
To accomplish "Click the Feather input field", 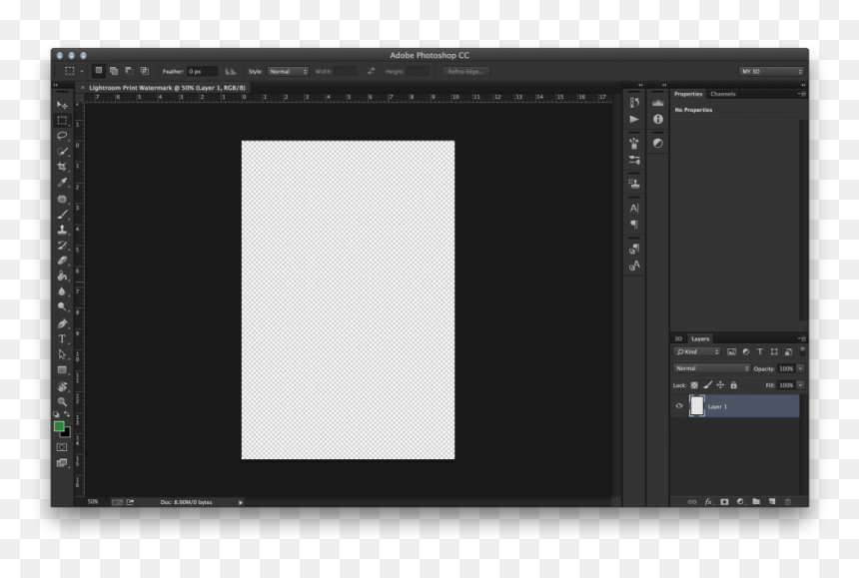I will pos(202,72).
